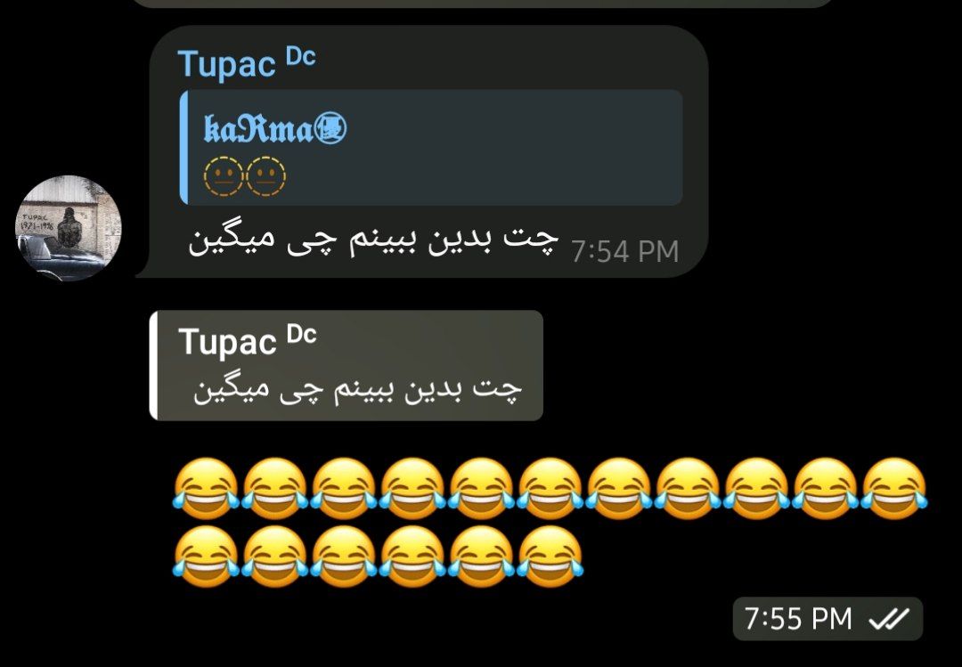Image resolution: width=962 pixels, height=667 pixels.
Task: Tap the 7:54 PM timestamp
Action: [x=624, y=252]
